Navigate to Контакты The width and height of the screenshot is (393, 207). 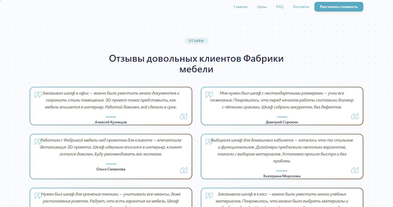tap(301, 7)
